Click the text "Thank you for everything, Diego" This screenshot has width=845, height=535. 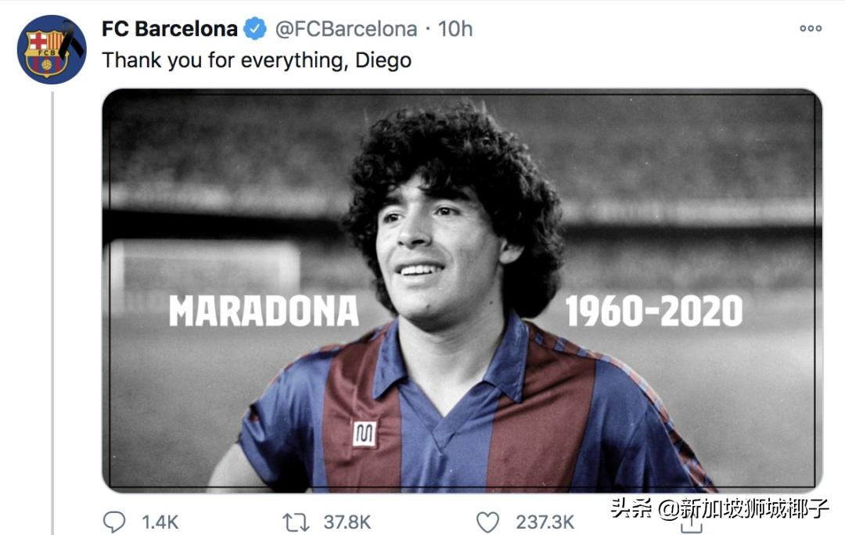pos(257,60)
